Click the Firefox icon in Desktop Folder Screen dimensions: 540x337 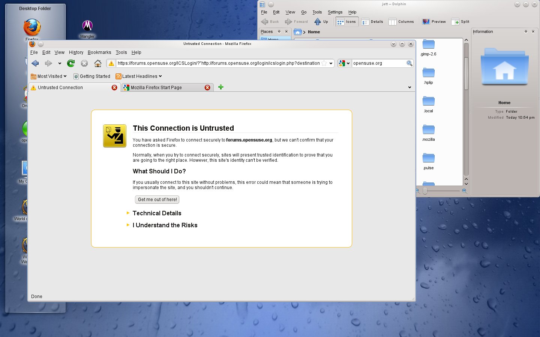coord(32,28)
